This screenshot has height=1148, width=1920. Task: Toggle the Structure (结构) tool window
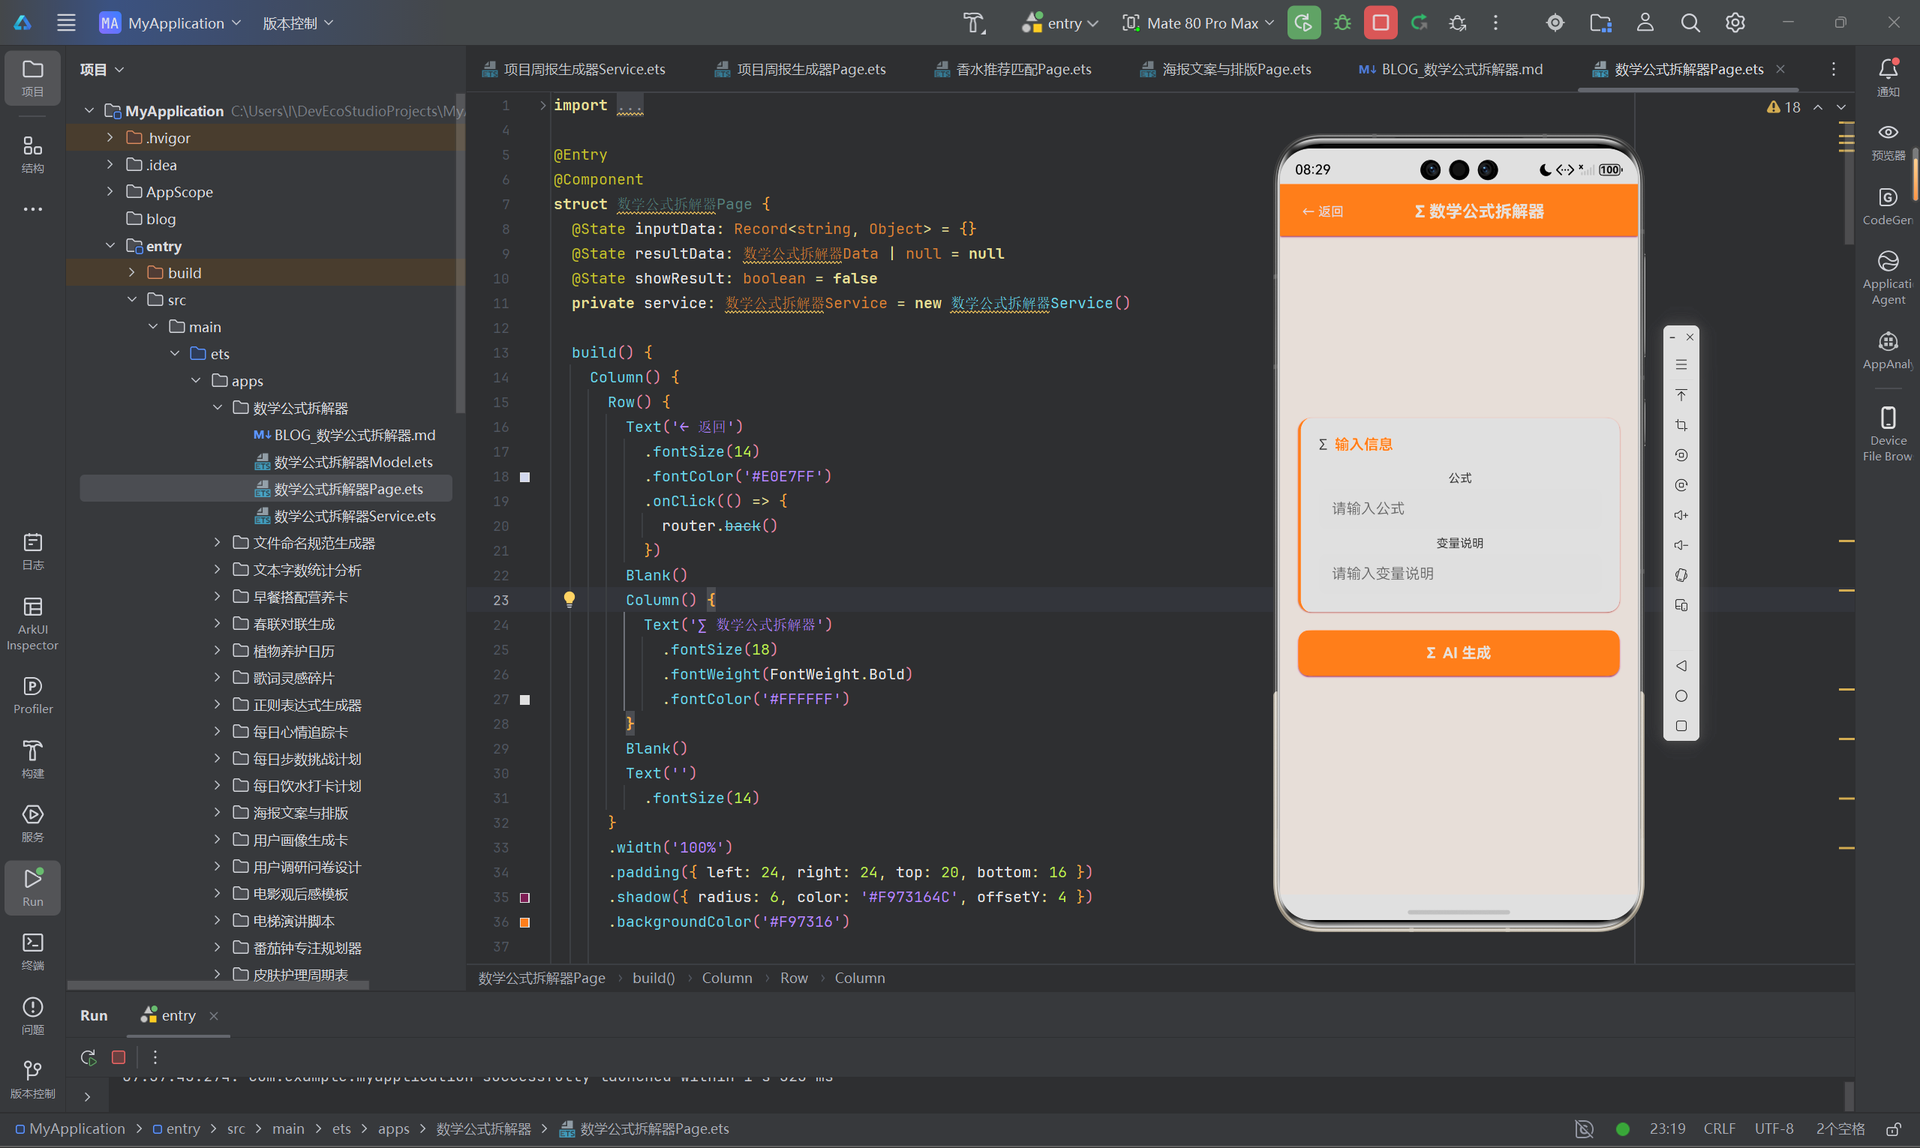[x=32, y=154]
